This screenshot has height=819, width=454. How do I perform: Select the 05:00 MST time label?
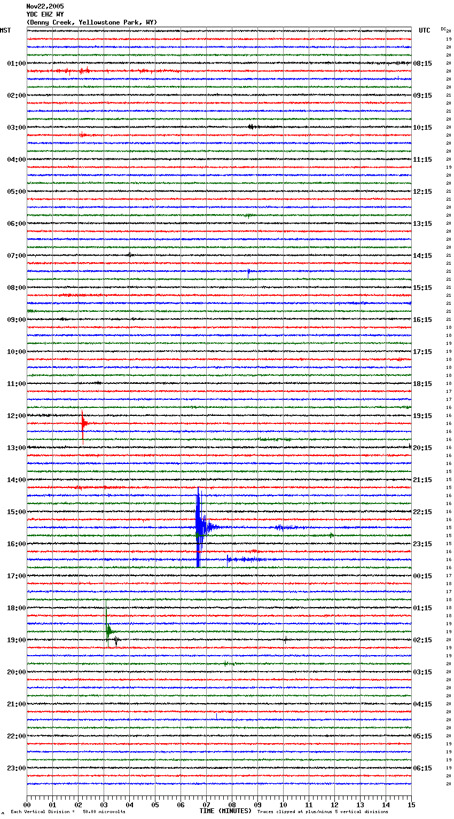tap(16, 192)
